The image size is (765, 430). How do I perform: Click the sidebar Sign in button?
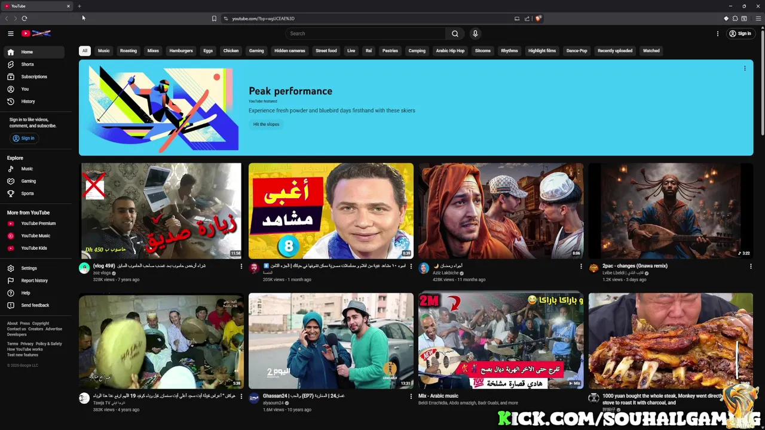(24, 138)
